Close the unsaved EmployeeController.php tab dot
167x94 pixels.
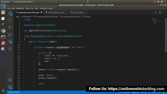(x=41, y=12)
